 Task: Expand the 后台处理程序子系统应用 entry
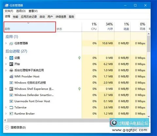pos(6,70)
